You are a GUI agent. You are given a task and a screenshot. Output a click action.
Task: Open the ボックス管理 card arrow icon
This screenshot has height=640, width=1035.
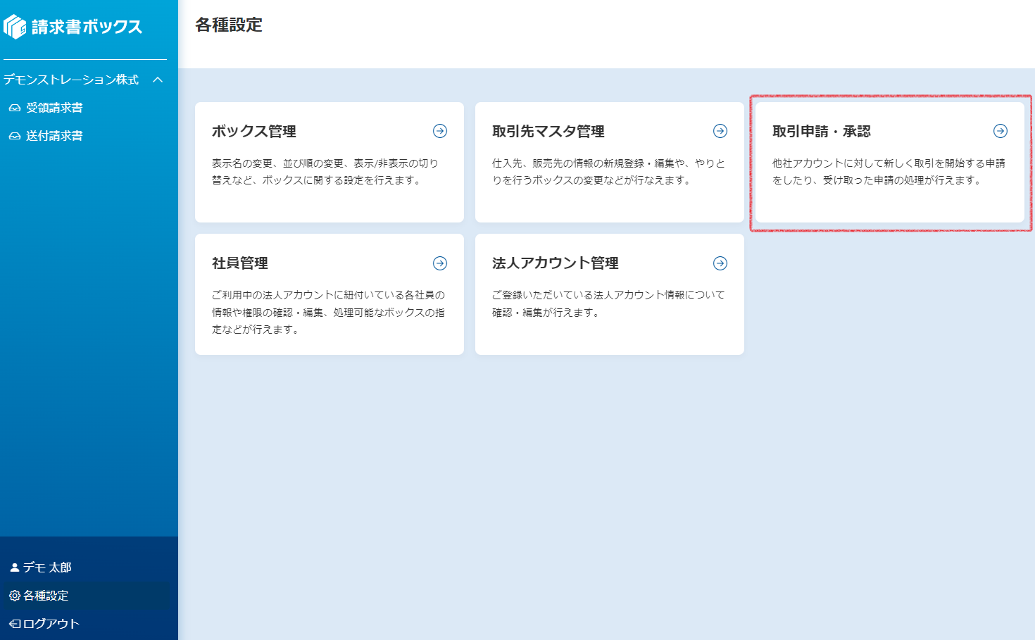pyautogui.click(x=440, y=131)
